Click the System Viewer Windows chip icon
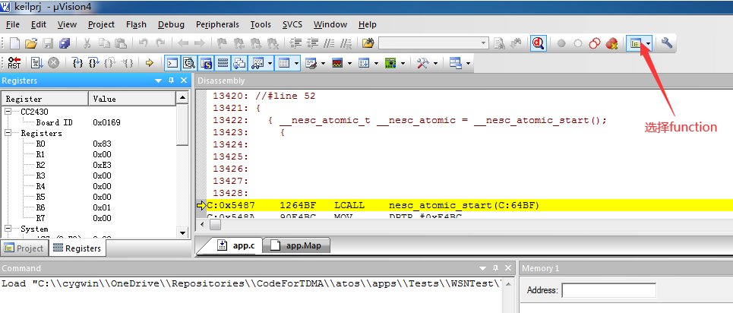Screen dimensions: 733x313 [390, 63]
